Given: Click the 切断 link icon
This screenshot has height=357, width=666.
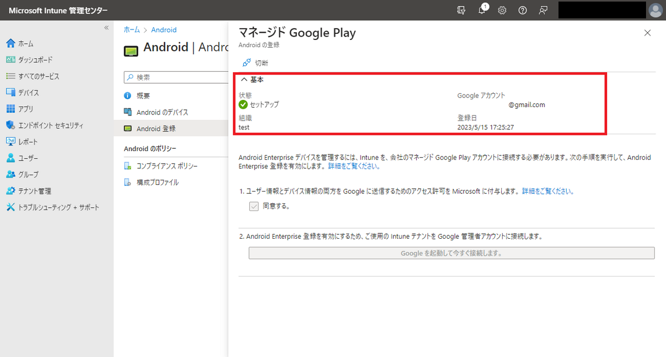Looking at the screenshot, I should click(246, 63).
